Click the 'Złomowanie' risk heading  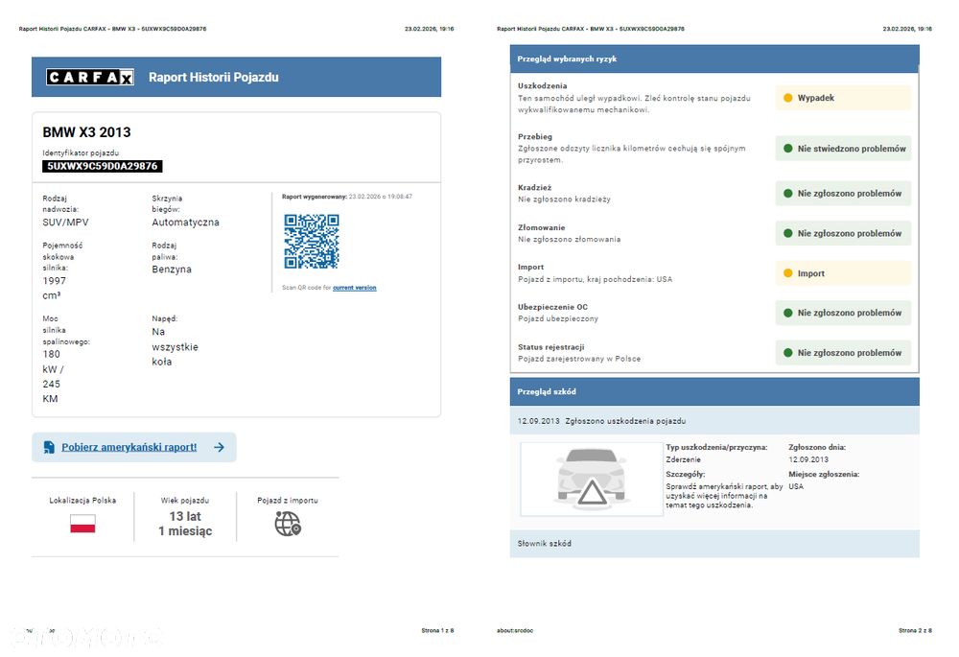[541, 227]
